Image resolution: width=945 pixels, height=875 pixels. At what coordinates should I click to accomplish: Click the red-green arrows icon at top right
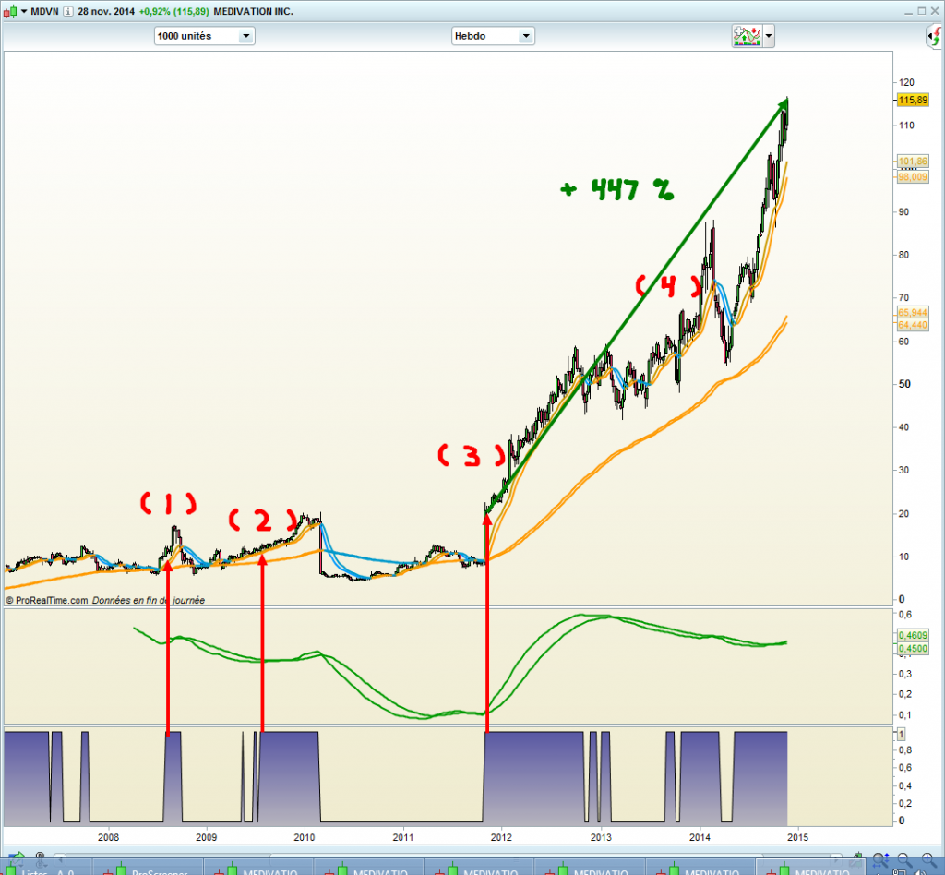click(934, 37)
